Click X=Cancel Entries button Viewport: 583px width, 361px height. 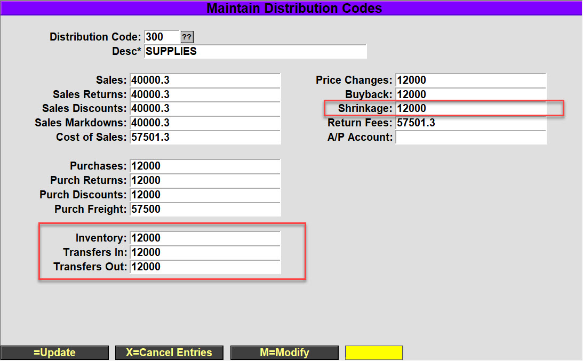click(169, 353)
